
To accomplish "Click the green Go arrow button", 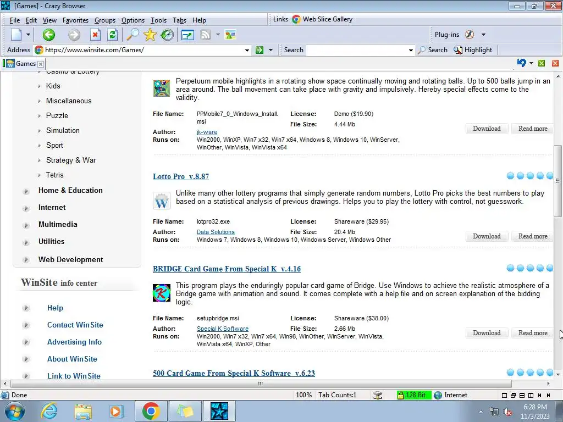I will click(260, 50).
